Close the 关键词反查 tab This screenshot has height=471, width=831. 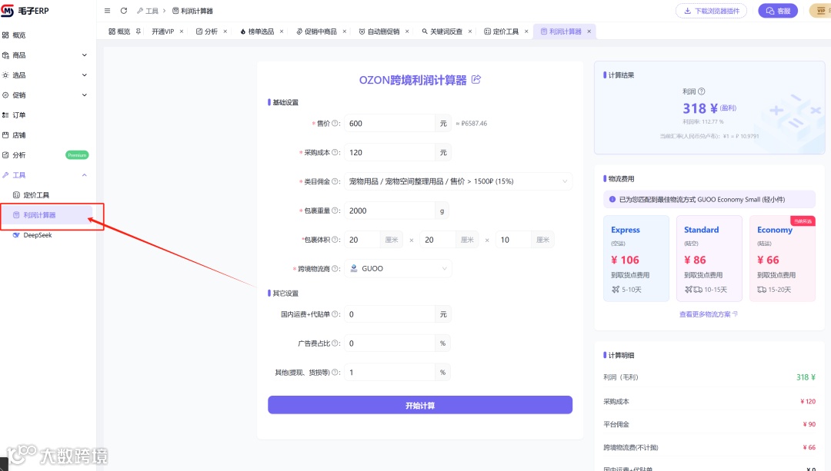coord(470,32)
